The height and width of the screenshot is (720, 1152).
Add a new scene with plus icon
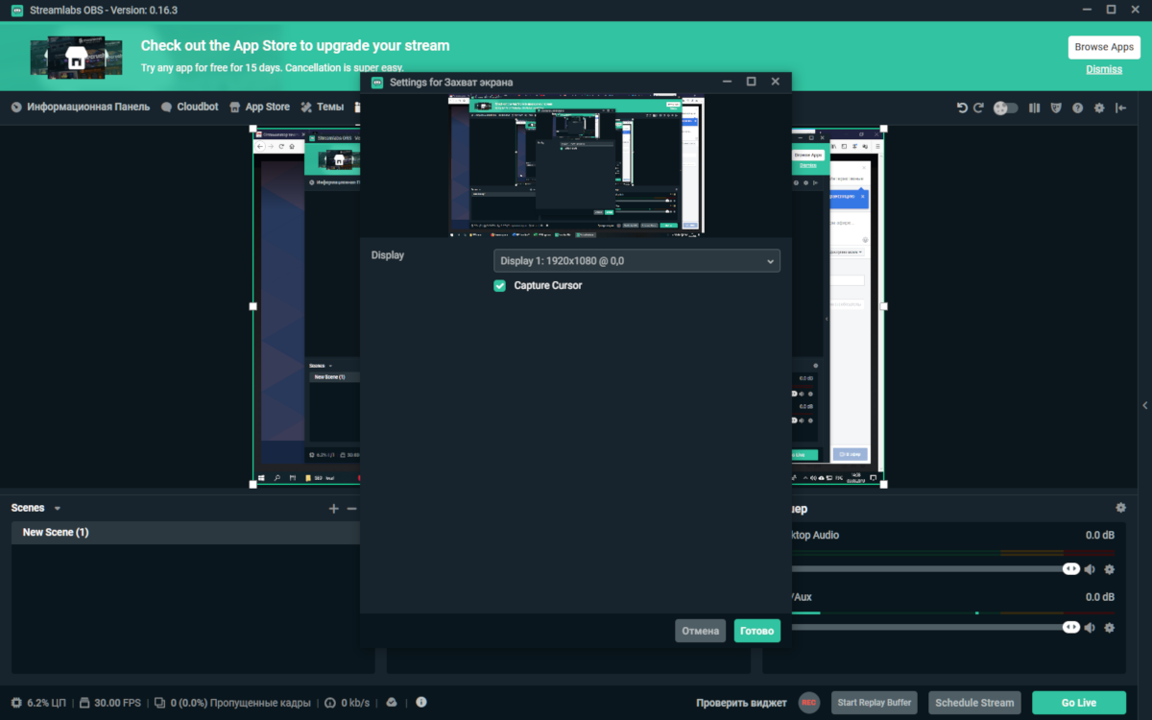[333, 509]
